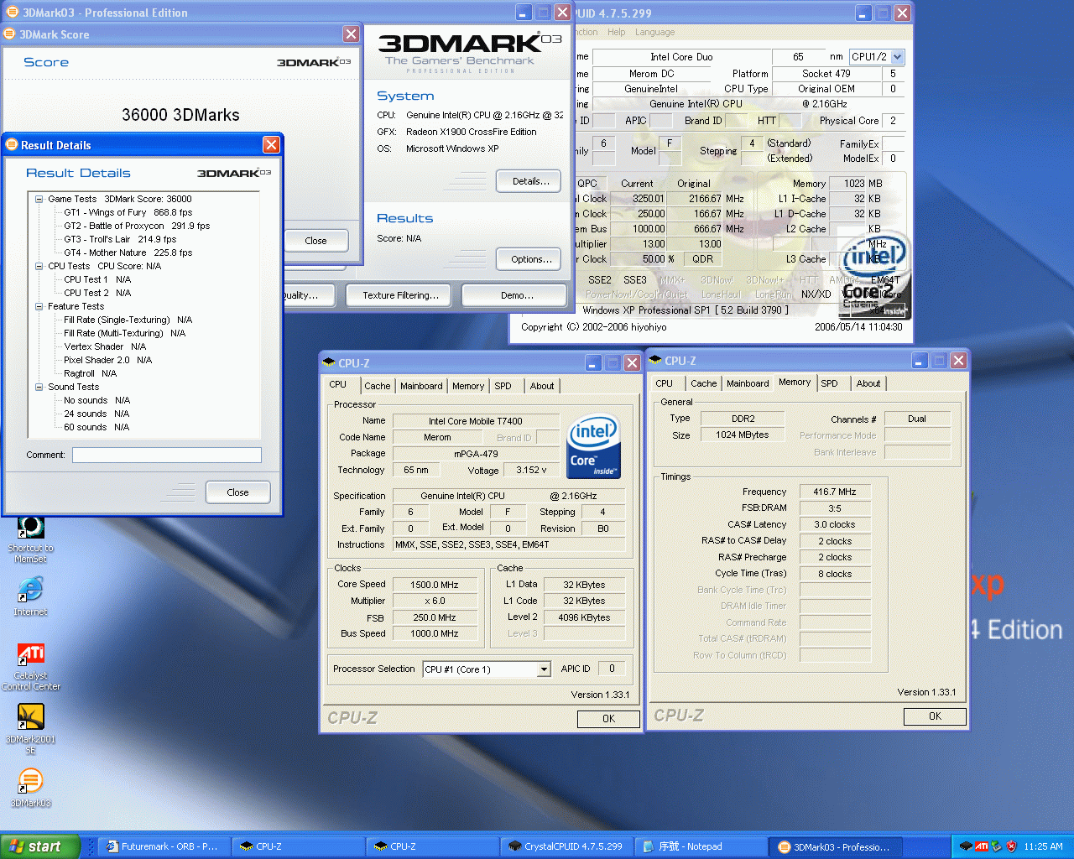
Task: Click the Comment input field
Action: click(166, 455)
